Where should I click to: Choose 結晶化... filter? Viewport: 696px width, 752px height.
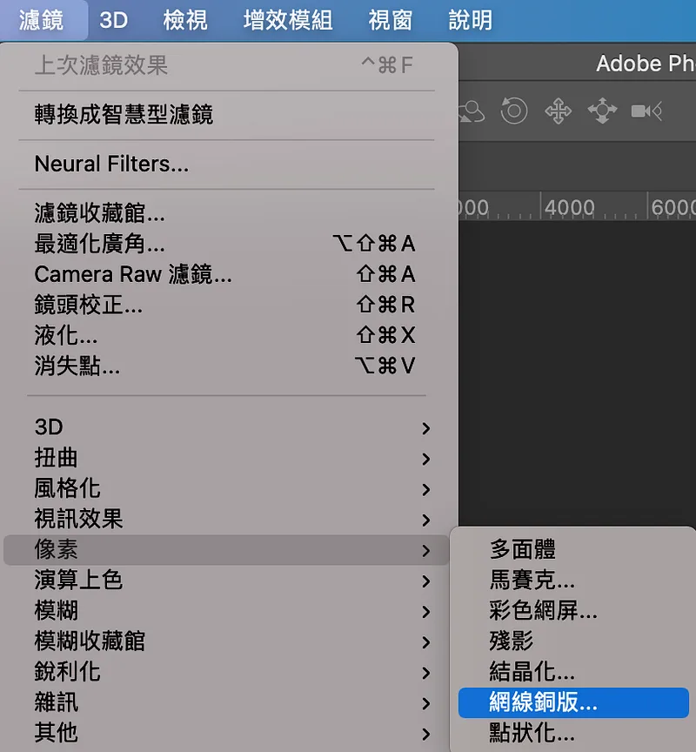pyautogui.click(x=573, y=672)
